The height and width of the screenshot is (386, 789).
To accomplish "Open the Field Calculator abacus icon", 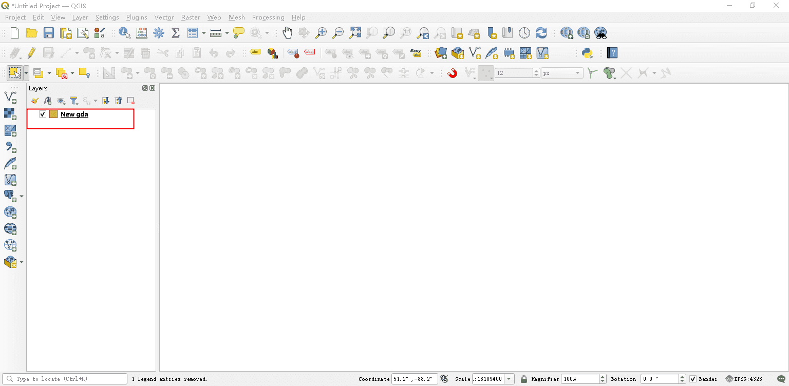I will coord(142,33).
